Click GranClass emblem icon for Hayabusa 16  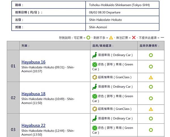click(x=95, y=77)
